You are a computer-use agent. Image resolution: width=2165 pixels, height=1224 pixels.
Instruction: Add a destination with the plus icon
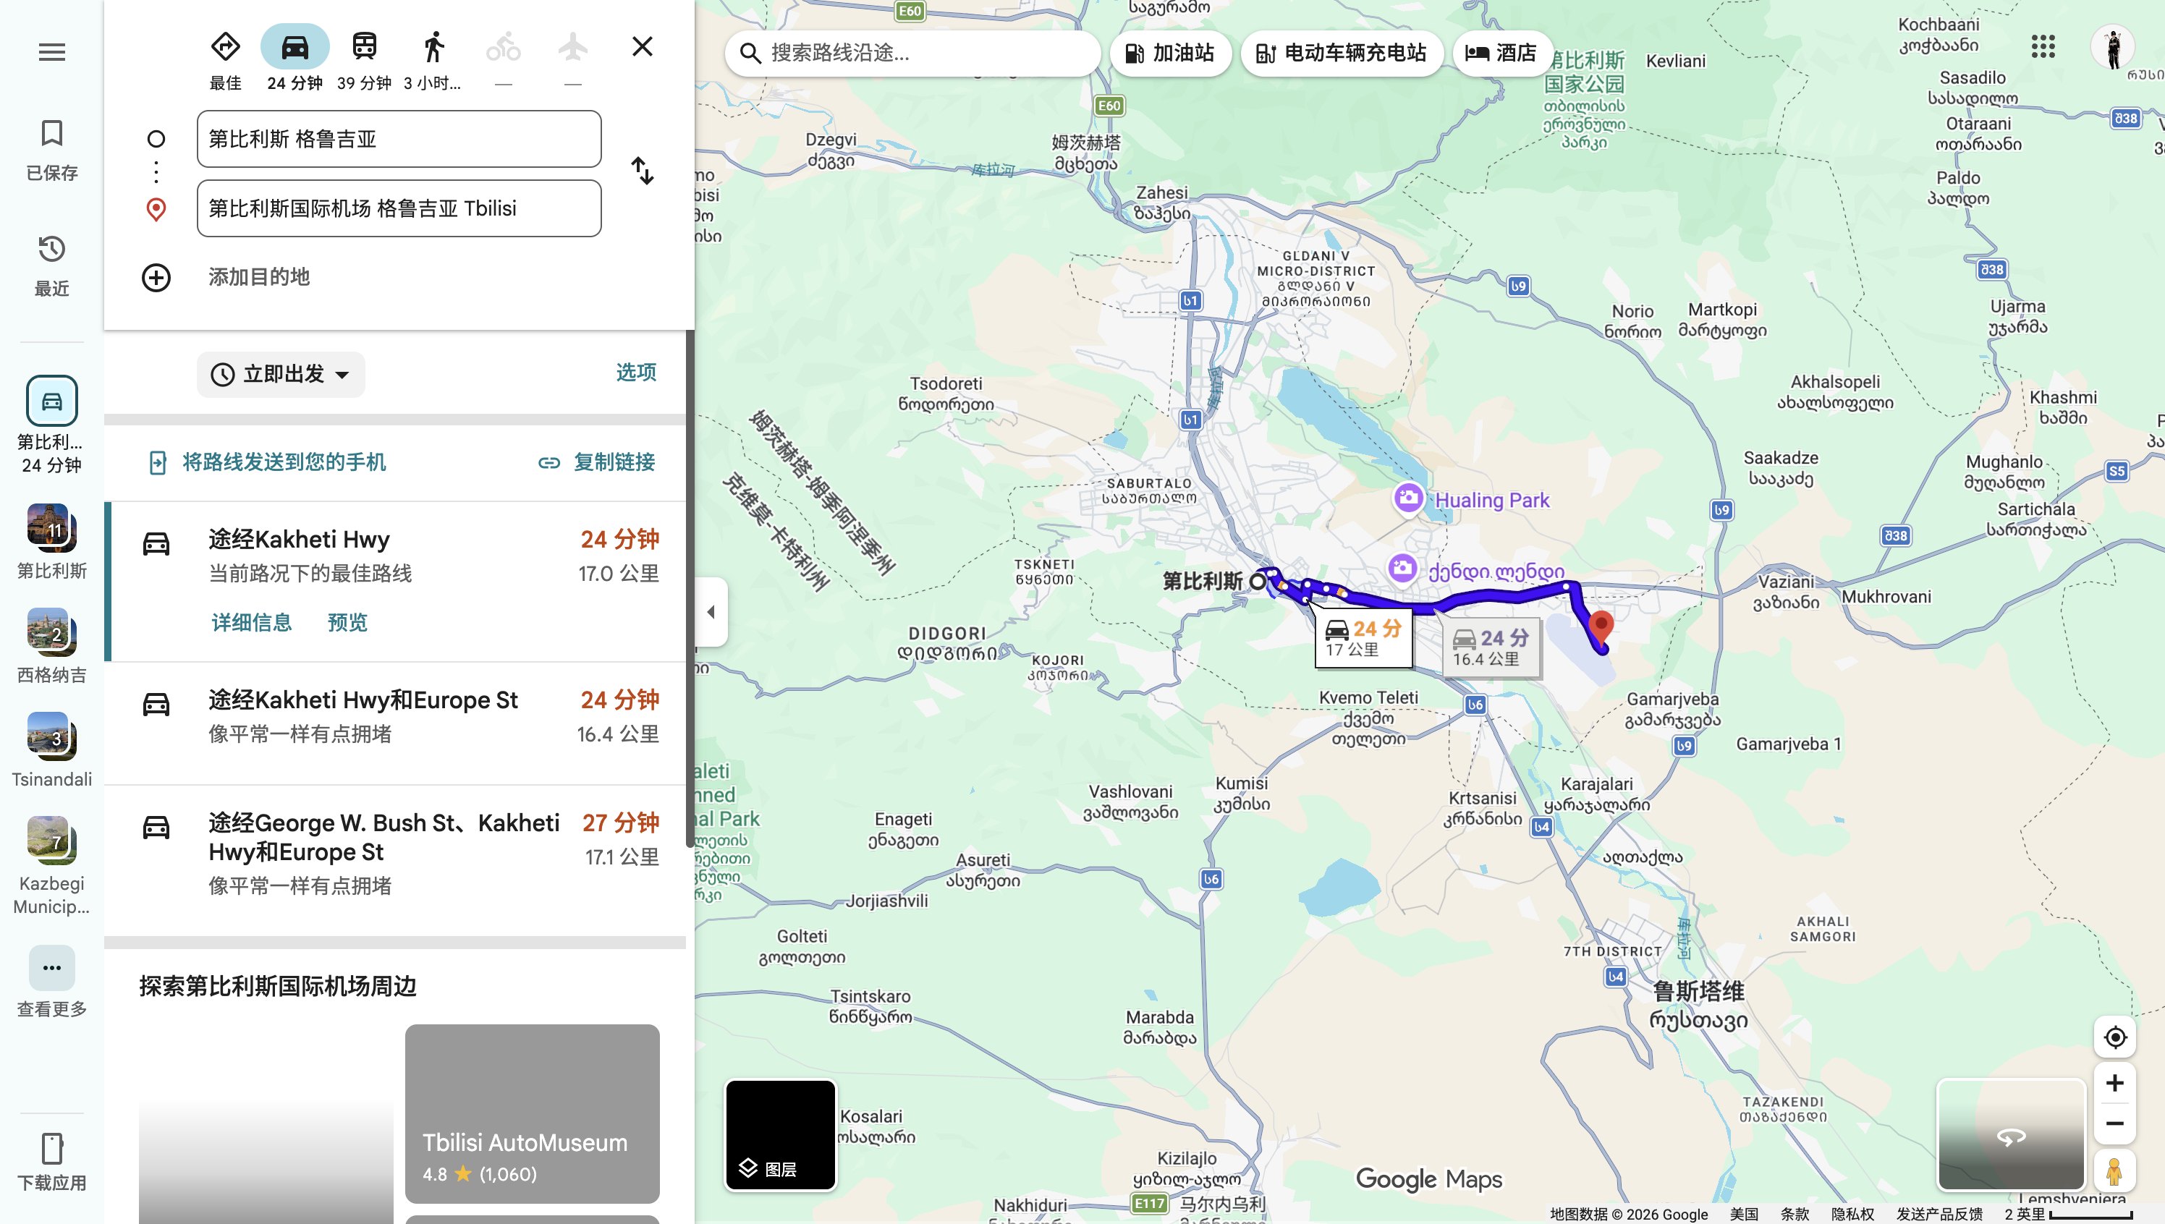click(156, 277)
